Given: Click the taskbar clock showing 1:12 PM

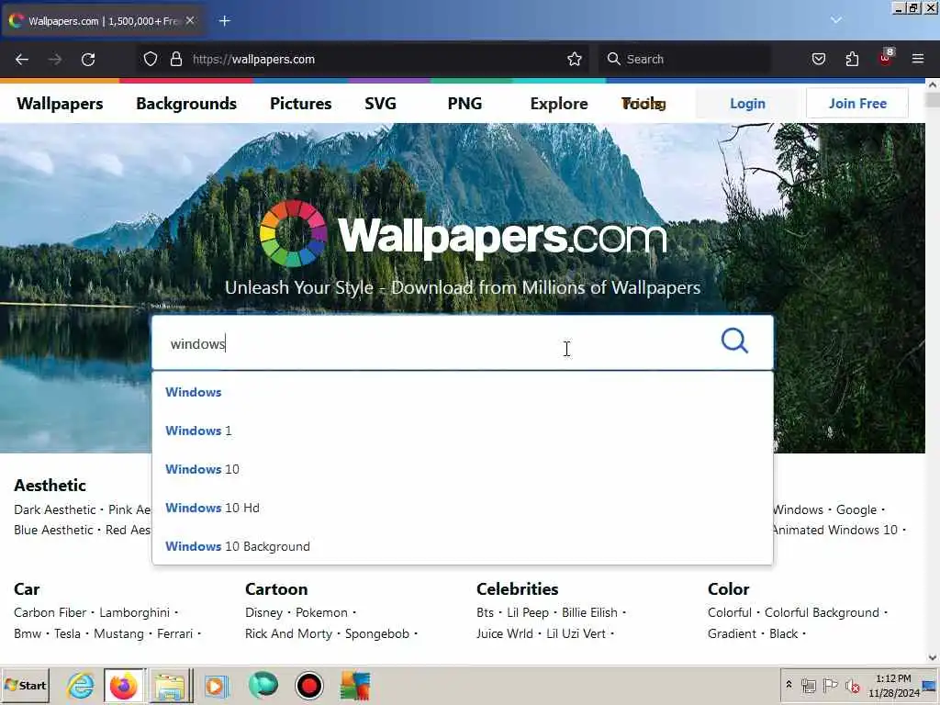Looking at the screenshot, I should (x=893, y=685).
